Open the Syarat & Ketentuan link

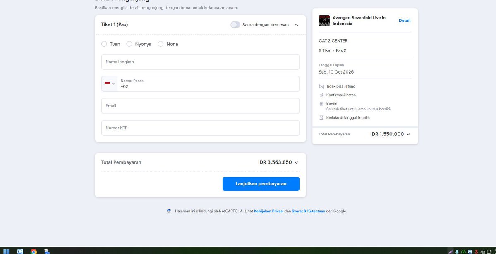pyautogui.click(x=309, y=211)
